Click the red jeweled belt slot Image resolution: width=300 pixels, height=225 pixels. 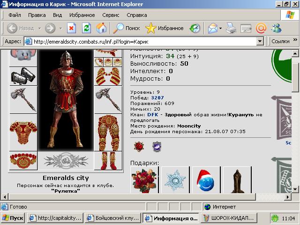coord(23,160)
